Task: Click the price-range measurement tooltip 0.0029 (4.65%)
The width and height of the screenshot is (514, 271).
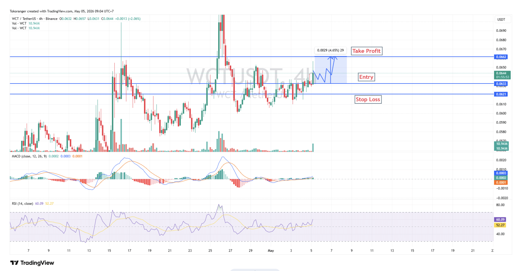Action: [x=330, y=50]
